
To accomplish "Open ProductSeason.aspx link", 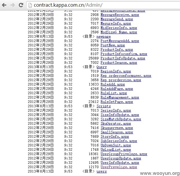I will pyautogui.click(x=119, y=63).
